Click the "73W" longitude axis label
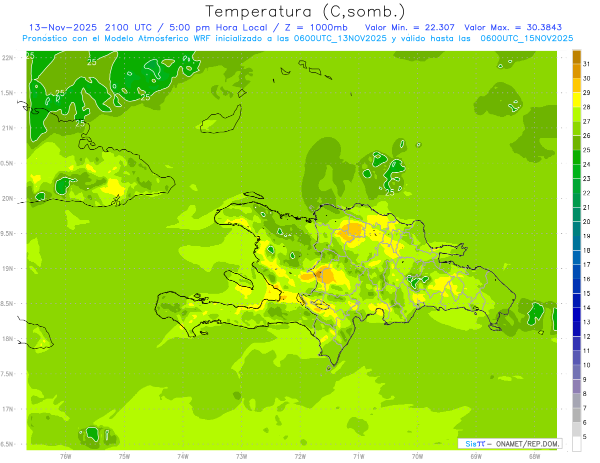This screenshot has height=463, width=600. point(241,457)
